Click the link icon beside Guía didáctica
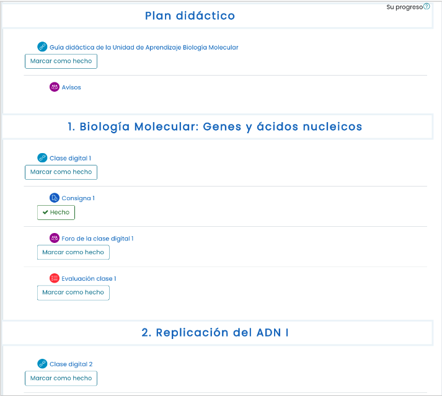 point(42,46)
